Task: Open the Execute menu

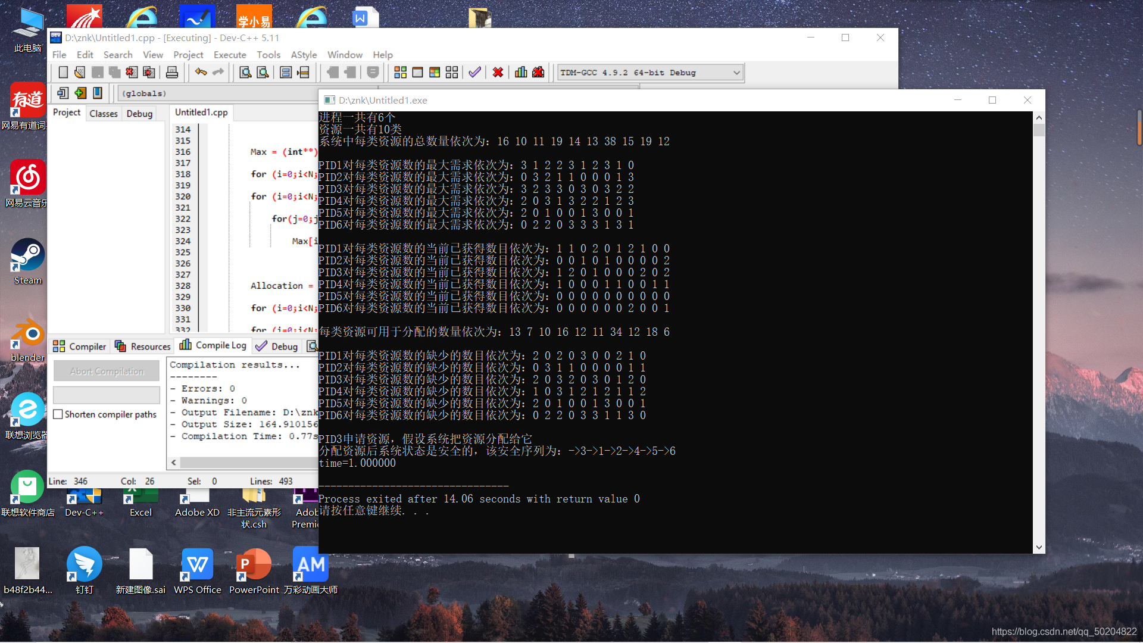Action: pyautogui.click(x=230, y=55)
